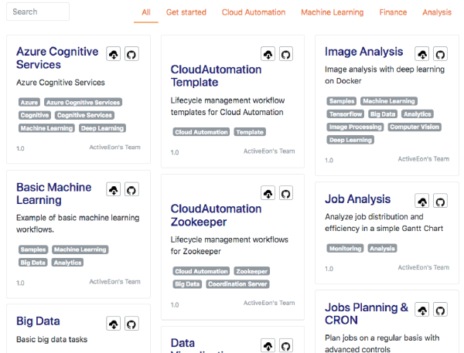
Task: Click Zookeeper tag badge
Action: coord(252,271)
